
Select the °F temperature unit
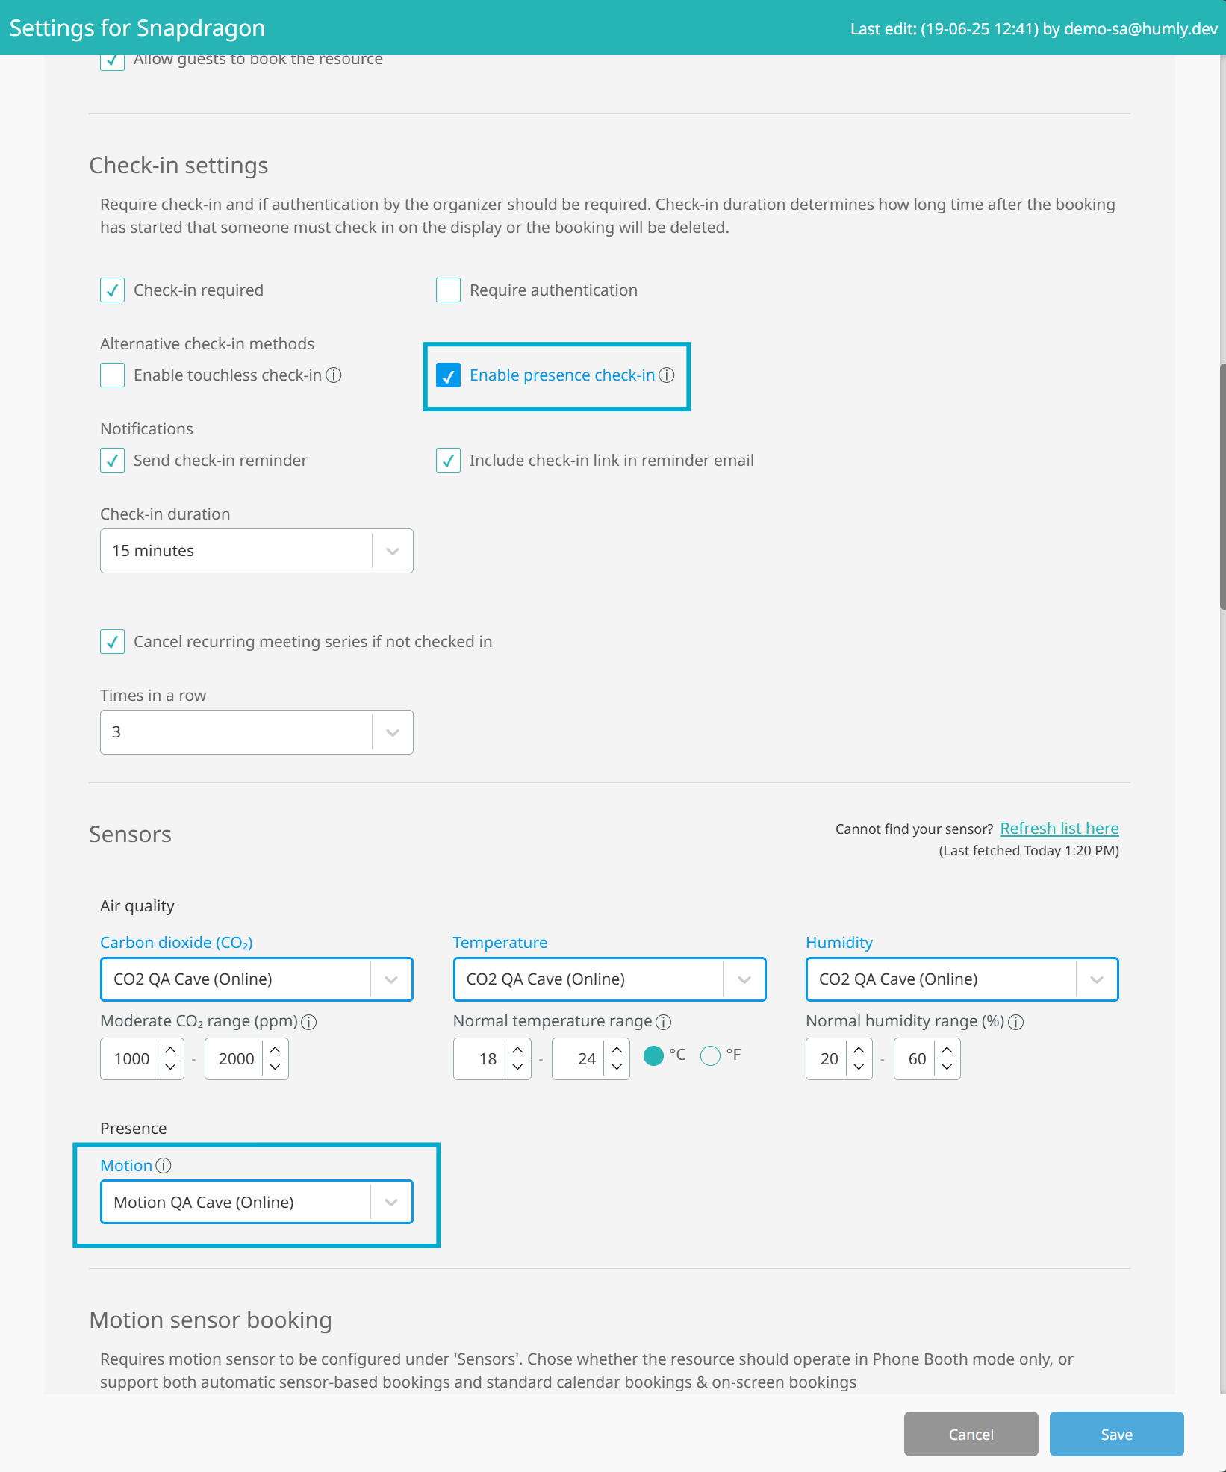tap(711, 1055)
